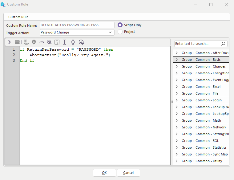Click the page return-arrow icon in the toolbar
Viewport: 234px width, 180px height.
pos(57,42)
